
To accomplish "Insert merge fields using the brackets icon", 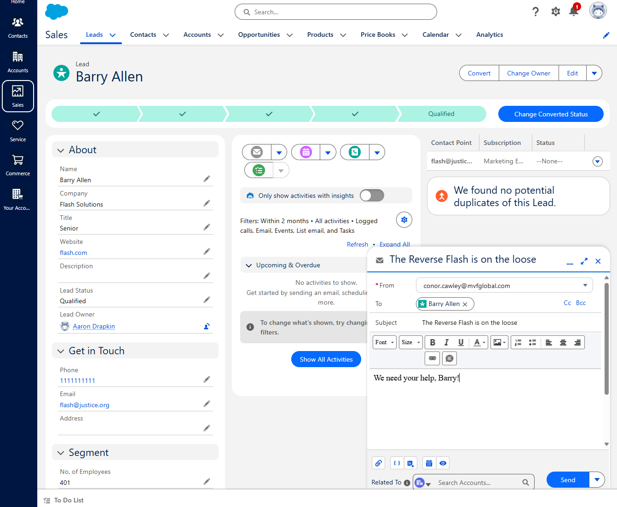I will [396, 463].
